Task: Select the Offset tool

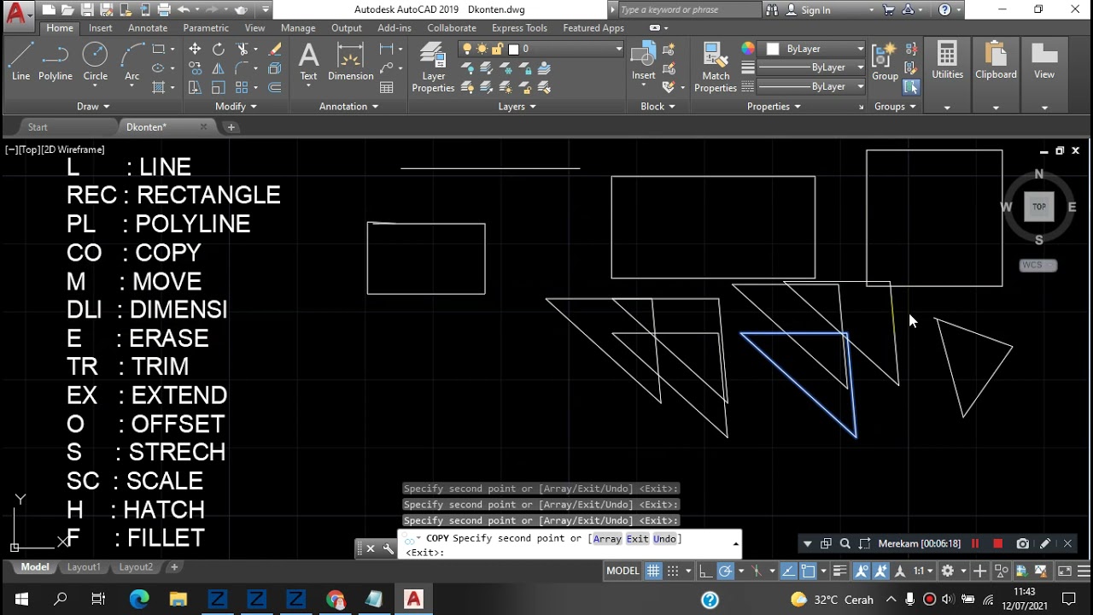Action: [x=275, y=87]
